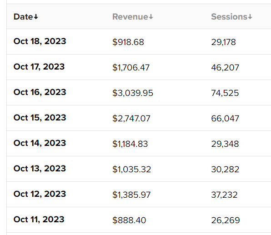
Task: Select the Oct 13, 2023 row date
Action: (x=40, y=169)
